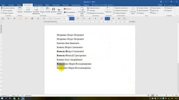Open Task View on the taskbar
The width and height of the screenshot is (179, 100).
[10, 98]
